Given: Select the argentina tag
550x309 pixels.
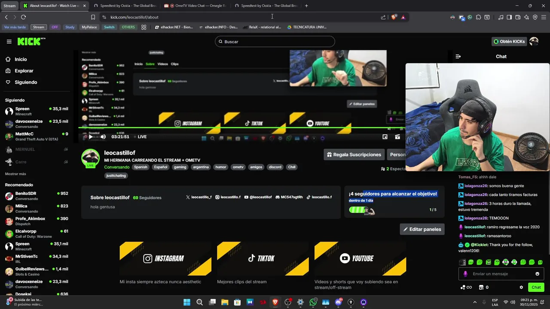Looking at the screenshot, I should (201, 167).
